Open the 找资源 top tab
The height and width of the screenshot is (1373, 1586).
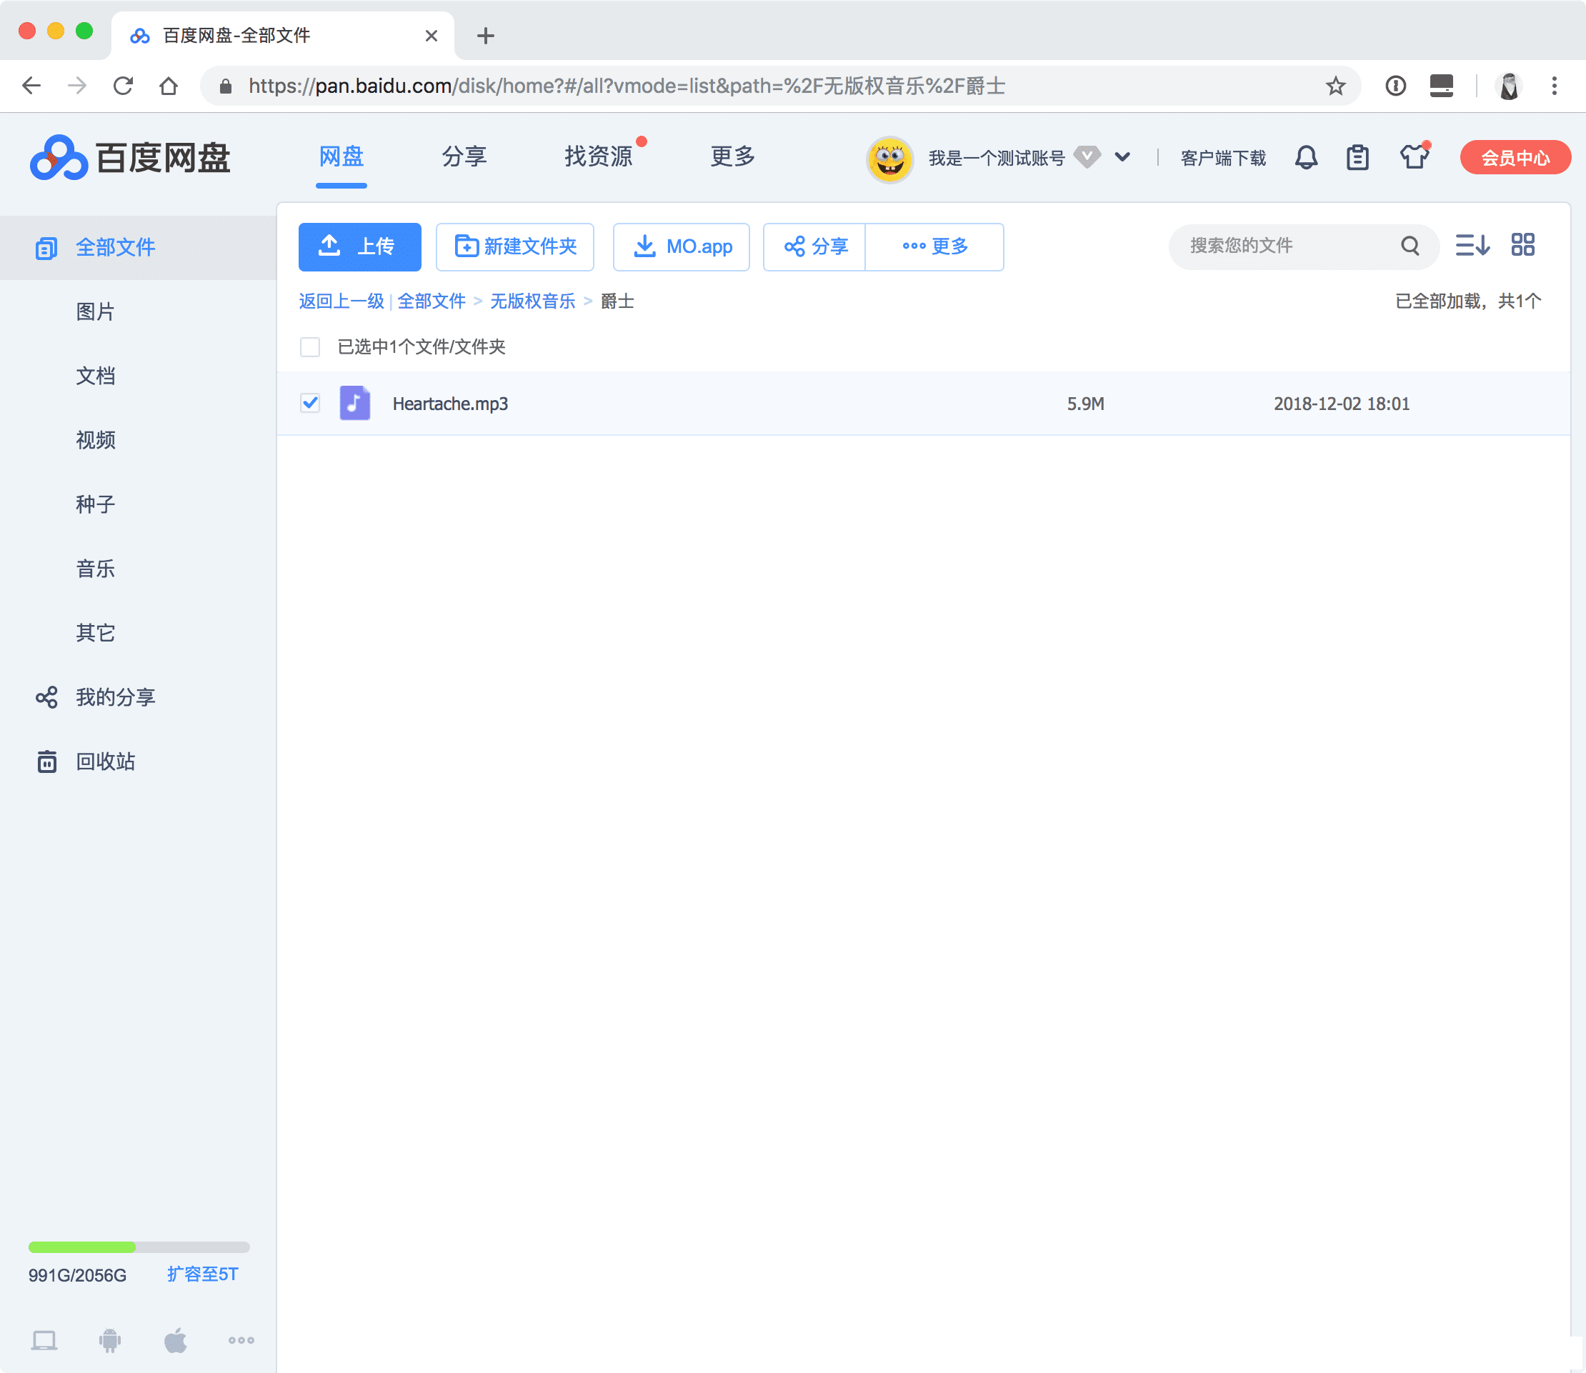coord(599,156)
